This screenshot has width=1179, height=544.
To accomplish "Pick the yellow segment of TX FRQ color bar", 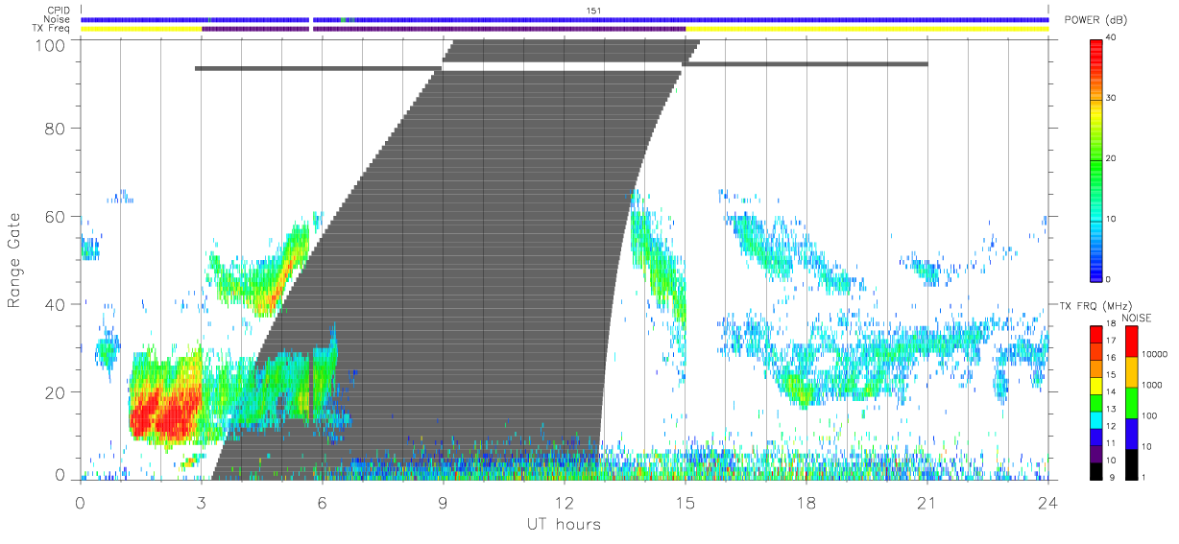I will (1095, 385).
